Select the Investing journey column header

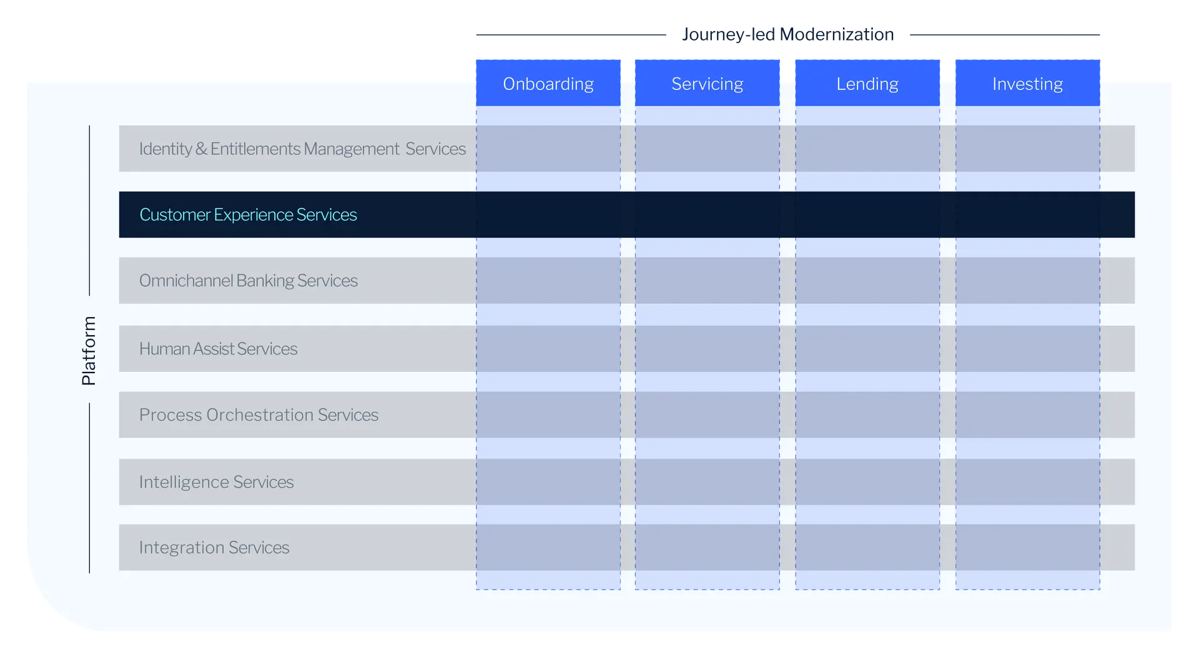[1027, 83]
